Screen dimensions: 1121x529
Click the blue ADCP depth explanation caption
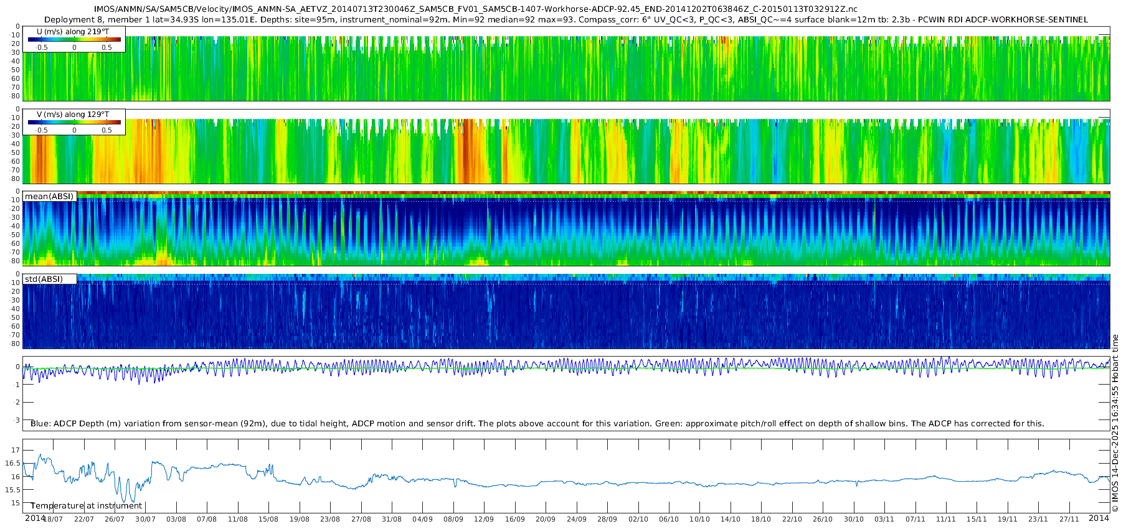coord(537,424)
